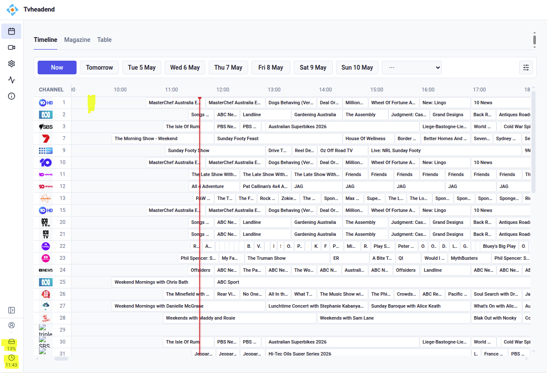Screen dimensions: 547x373
Task: Show Thu 7 May schedule
Action: [x=228, y=68]
